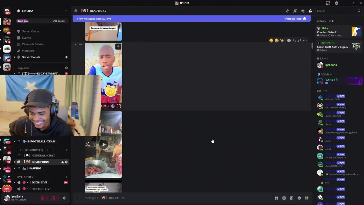364x205 pixels.
Task: Collapse the COMMUNITY category
Action: coord(35,150)
